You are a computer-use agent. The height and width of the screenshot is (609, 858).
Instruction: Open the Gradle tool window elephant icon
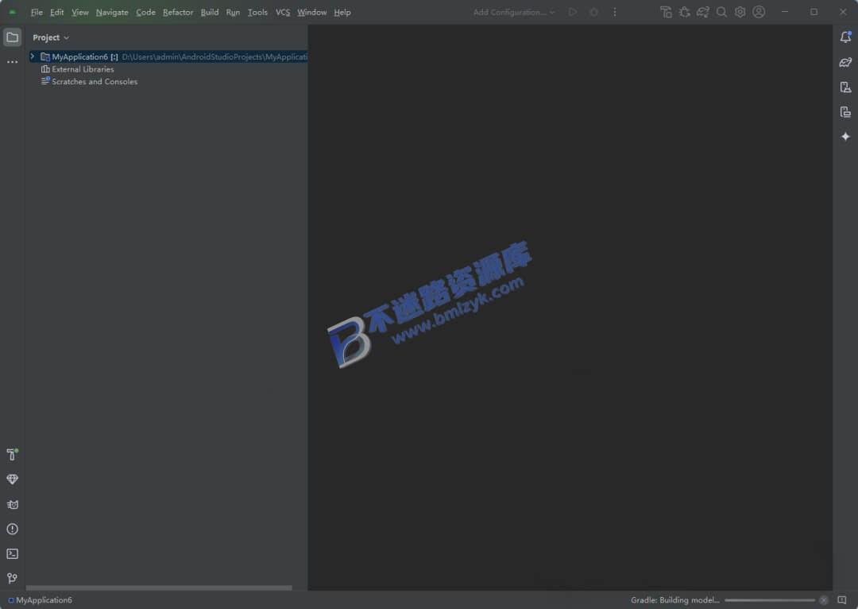point(845,63)
